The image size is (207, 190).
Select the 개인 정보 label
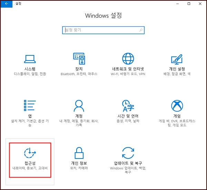click(x=79, y=163)
